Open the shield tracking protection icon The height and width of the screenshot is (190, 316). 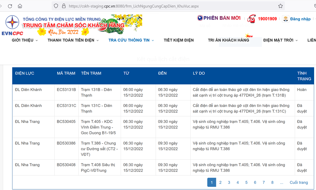tap(56, 6)
